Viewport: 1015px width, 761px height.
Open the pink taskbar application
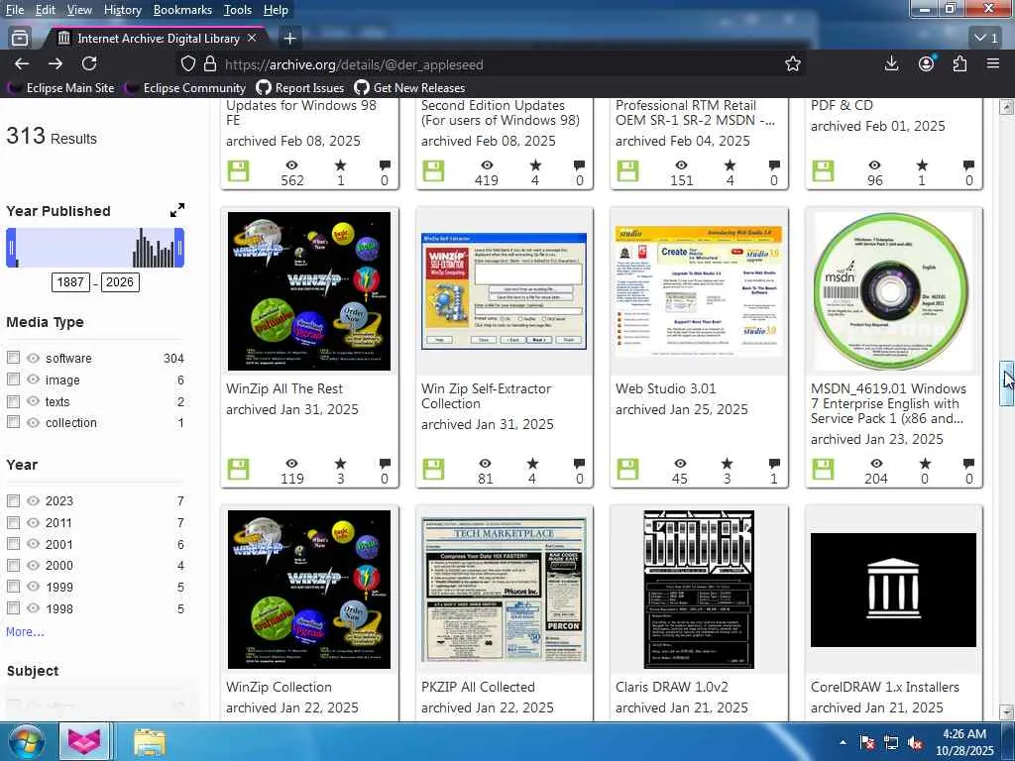[85, 741]
